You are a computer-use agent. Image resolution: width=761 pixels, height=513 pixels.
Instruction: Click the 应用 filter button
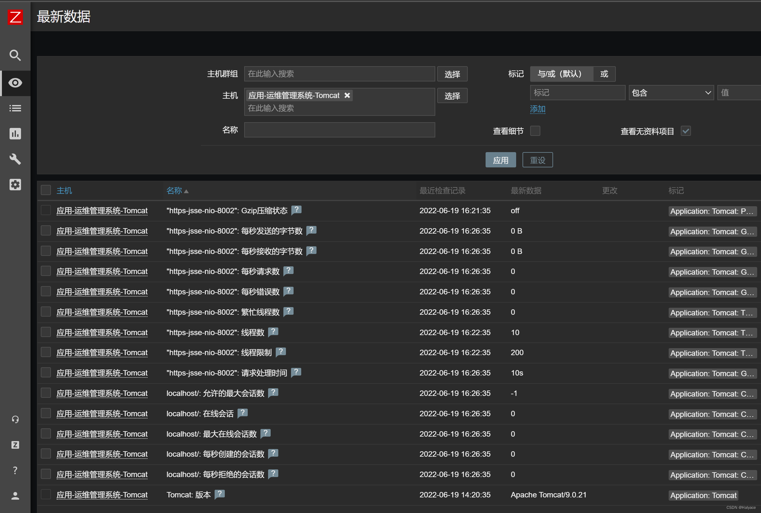tap(501, 160)
